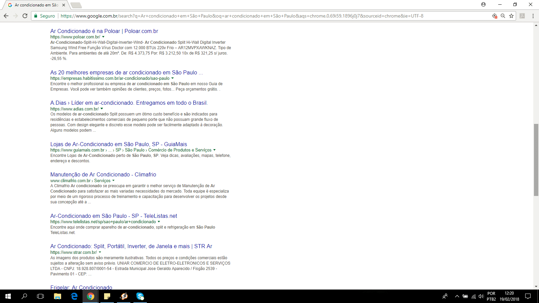Open the blocked location indicator in address bar
The width and height of the screenshot is (539, 303).
click(x=495, y=16)
